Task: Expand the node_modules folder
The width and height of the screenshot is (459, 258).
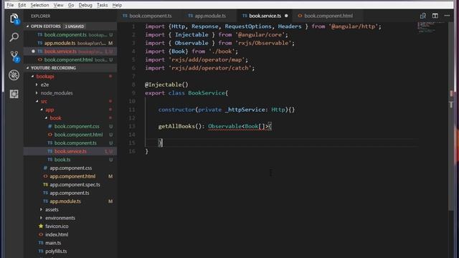Action: [37, 93]
